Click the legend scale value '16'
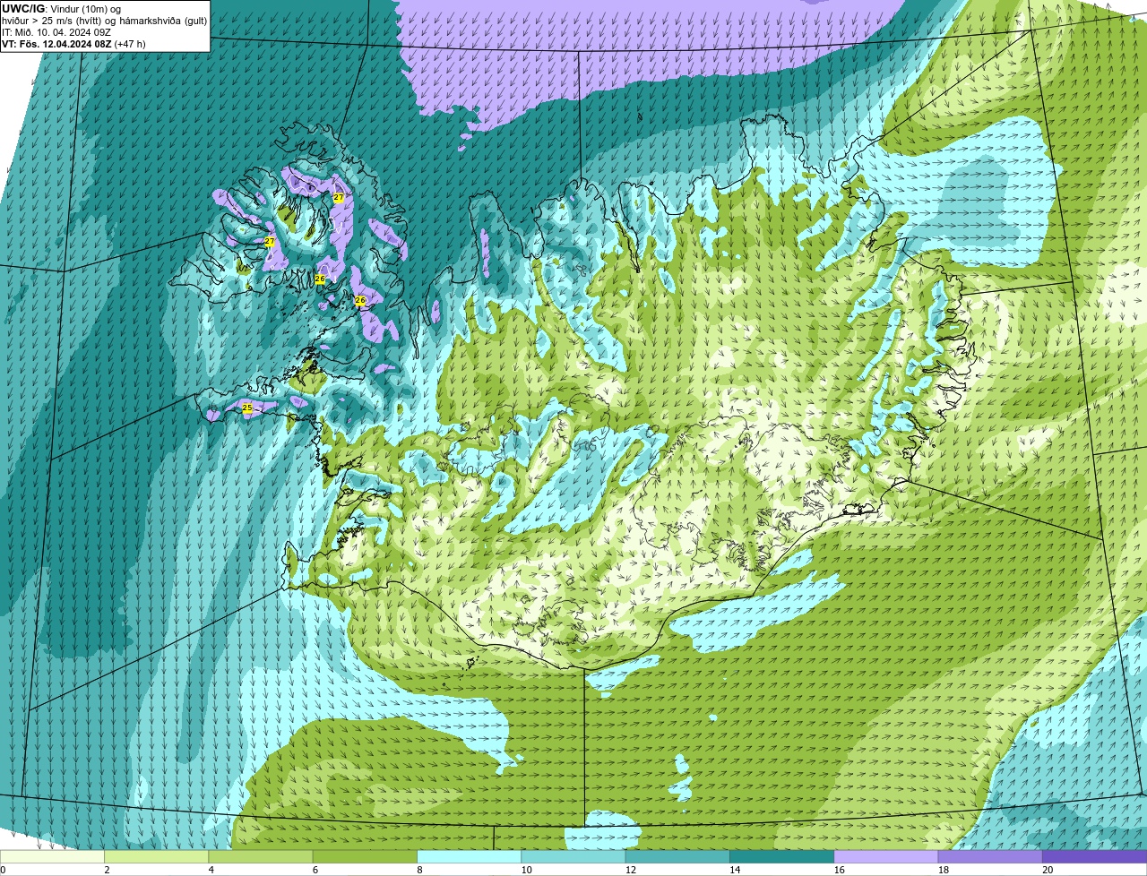1147x876 pixels. coord(839,870)
